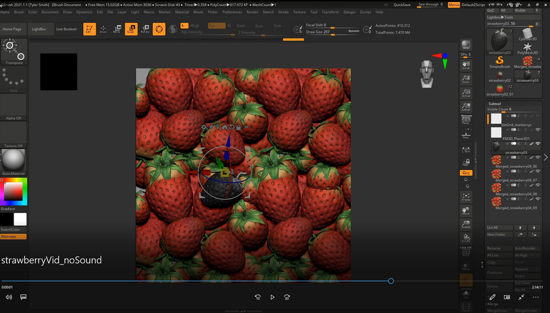Image resolution: width=550 pixels, height=313 pixels.
Task: Select the Cylinder3D tool
Action: (527, 34)
